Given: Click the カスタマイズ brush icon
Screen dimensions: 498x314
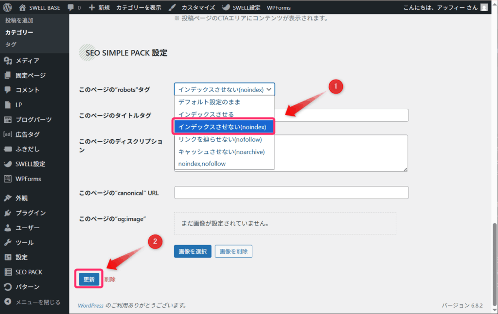Looking at the screenshot, I should (x=172, y=8).
